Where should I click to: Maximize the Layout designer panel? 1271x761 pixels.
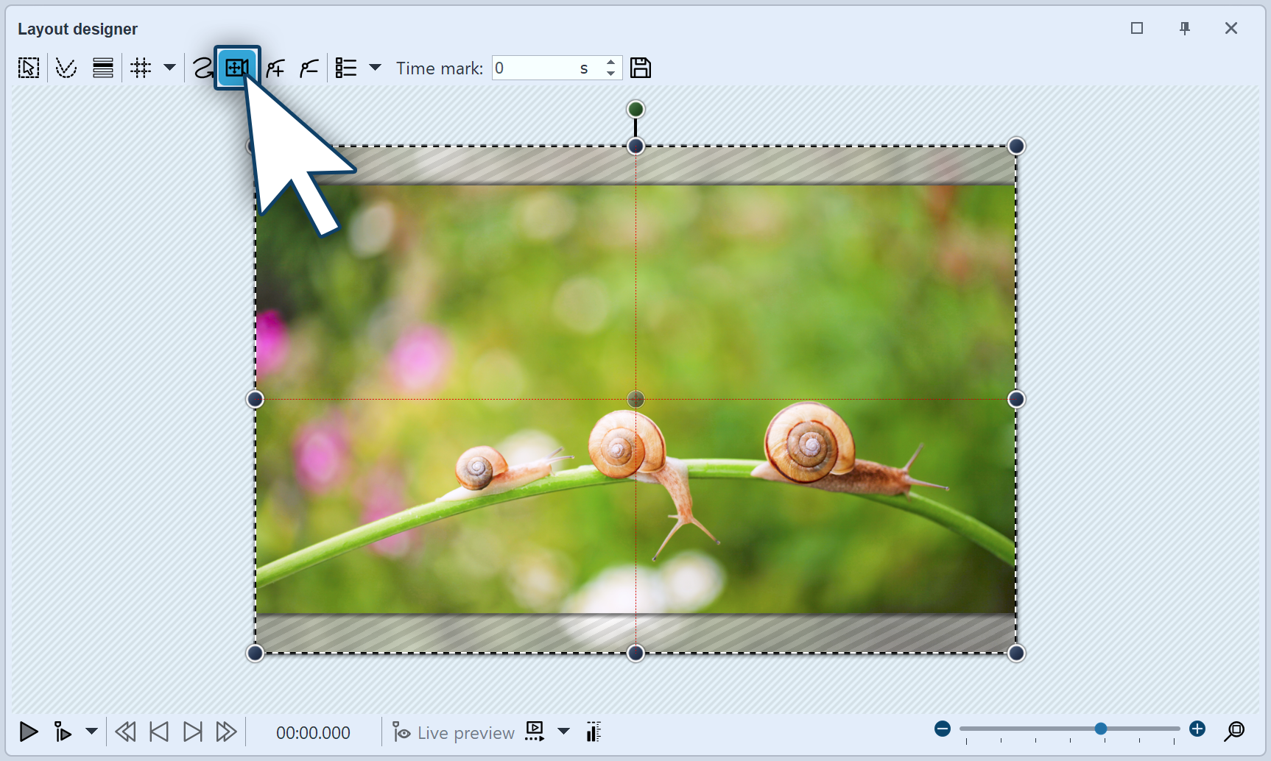pyautogui.click(x=1136, y=28)
